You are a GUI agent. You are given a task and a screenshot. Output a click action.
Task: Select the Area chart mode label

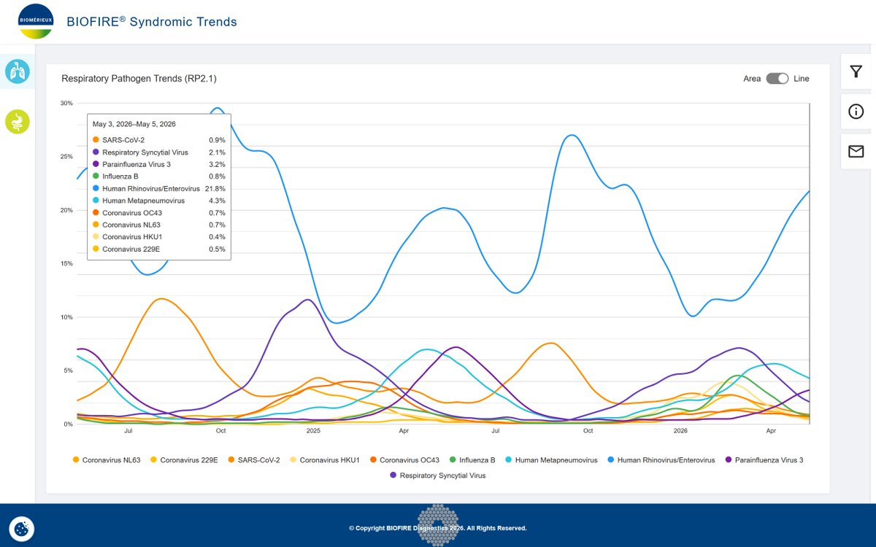pos(752,79)
